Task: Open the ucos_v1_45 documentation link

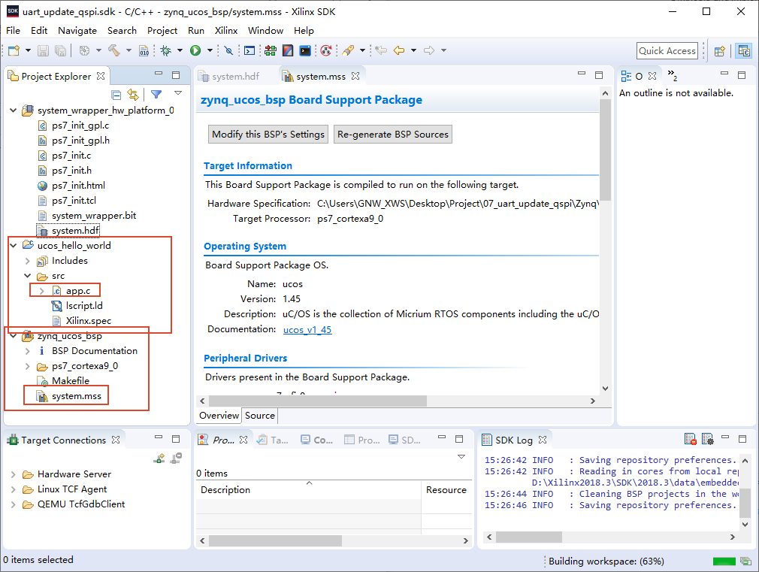Action: (307, 330)
